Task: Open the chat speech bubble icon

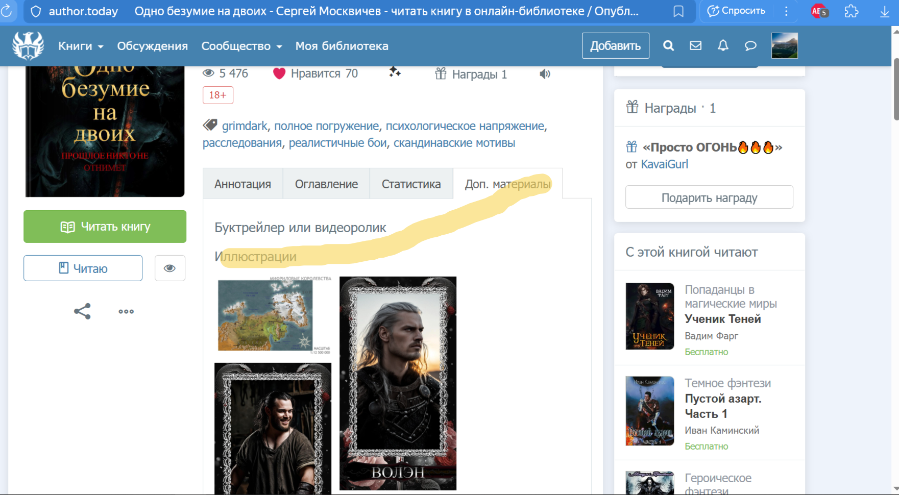Action: (x=750, y=46)
